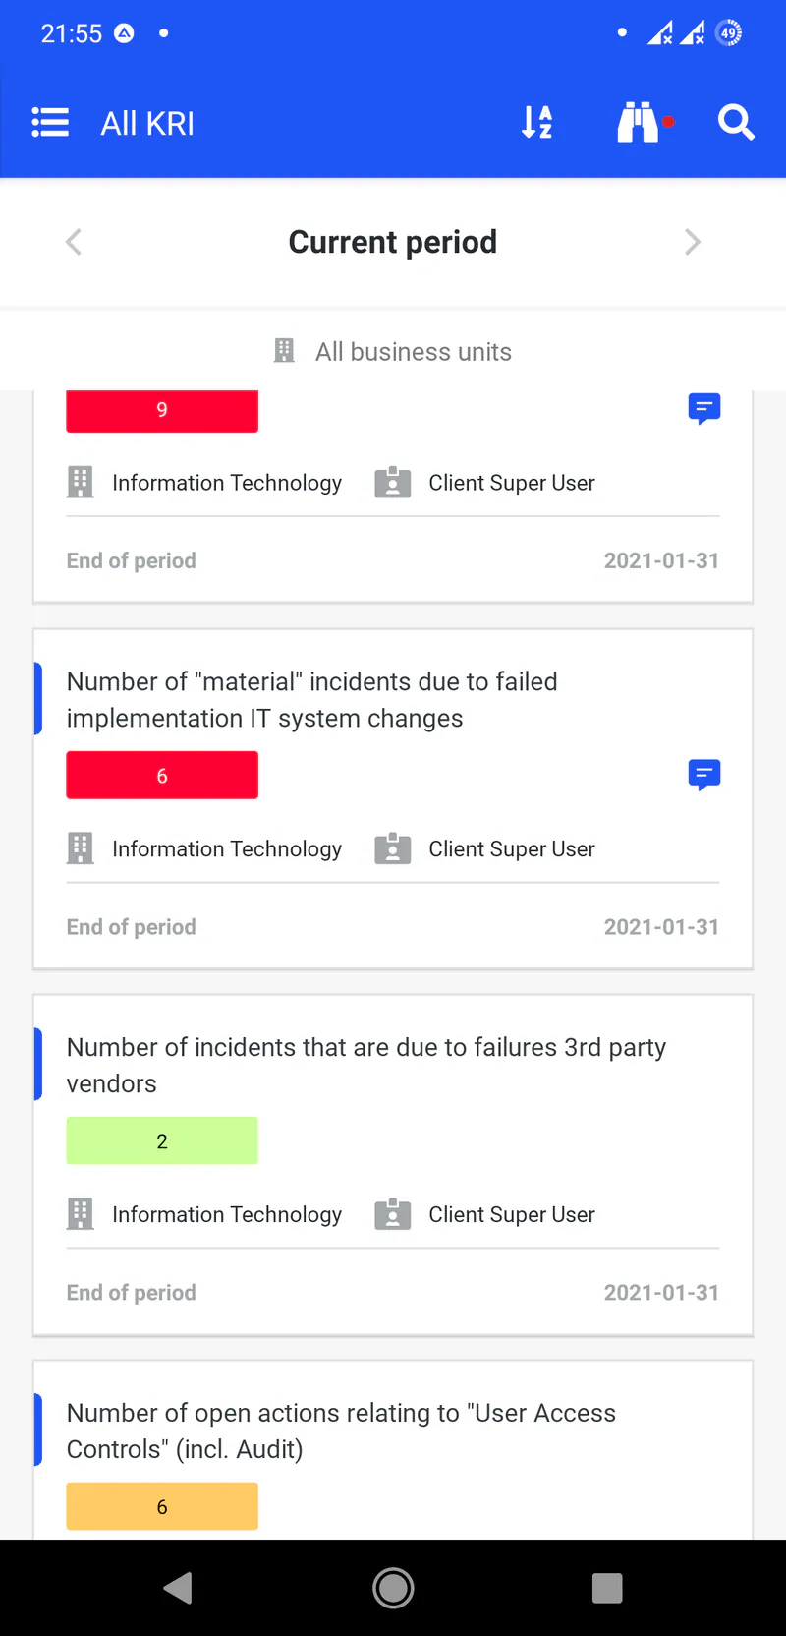
Task: Open the All business units selector
Action: (x=393, y=352)
